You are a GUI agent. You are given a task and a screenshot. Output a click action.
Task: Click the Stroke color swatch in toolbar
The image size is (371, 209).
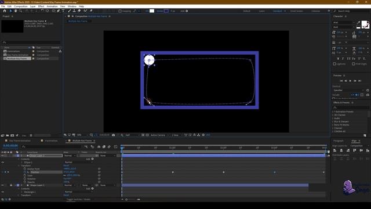(x=166, y=11)
